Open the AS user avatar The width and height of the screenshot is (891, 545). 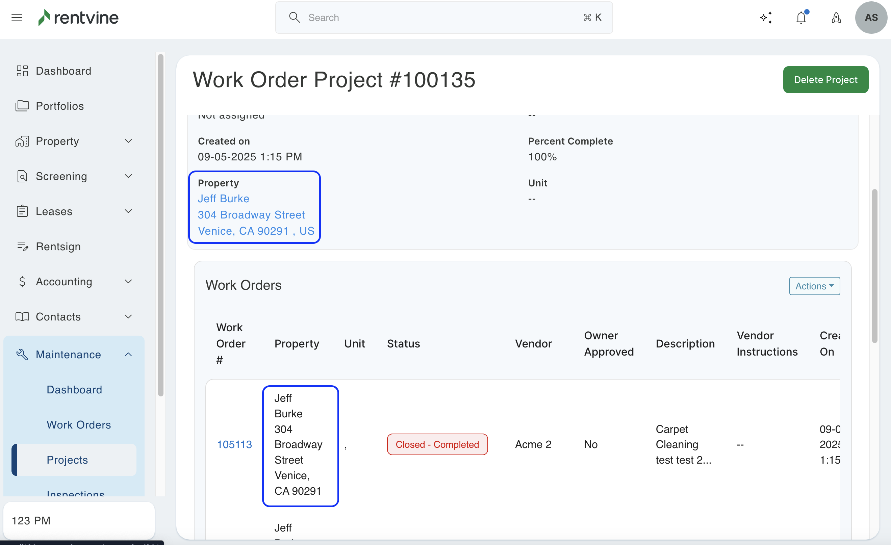[871, 17]
